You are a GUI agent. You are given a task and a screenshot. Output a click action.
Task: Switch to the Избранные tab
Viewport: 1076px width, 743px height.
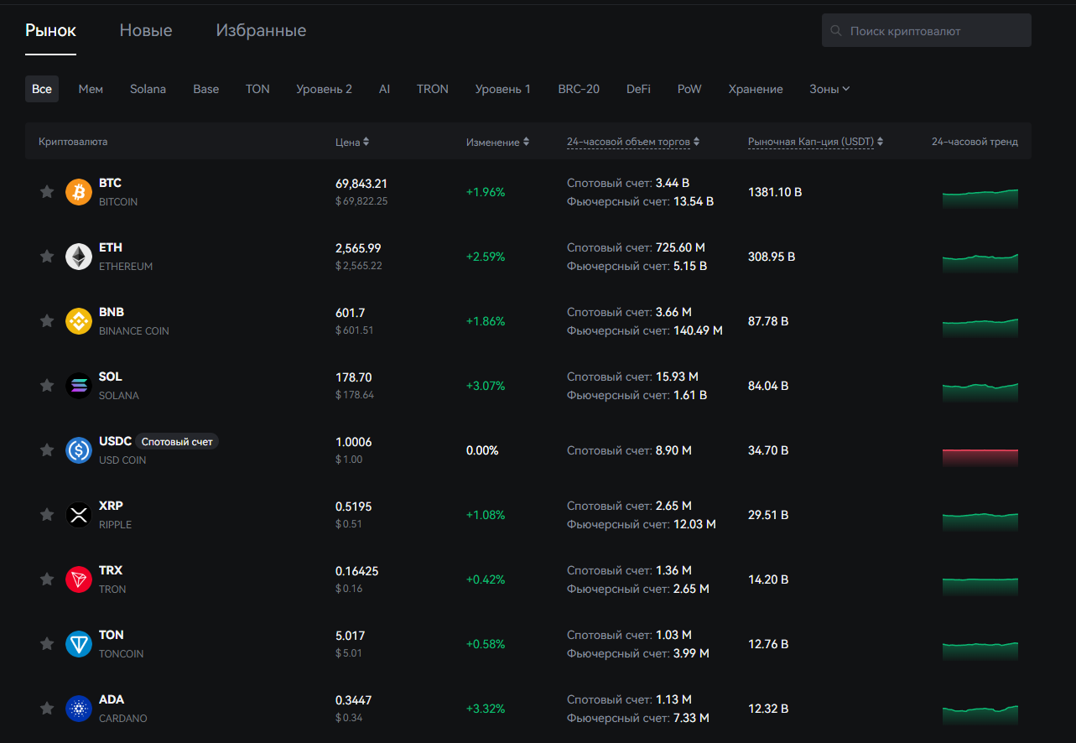tap(261, 31)
